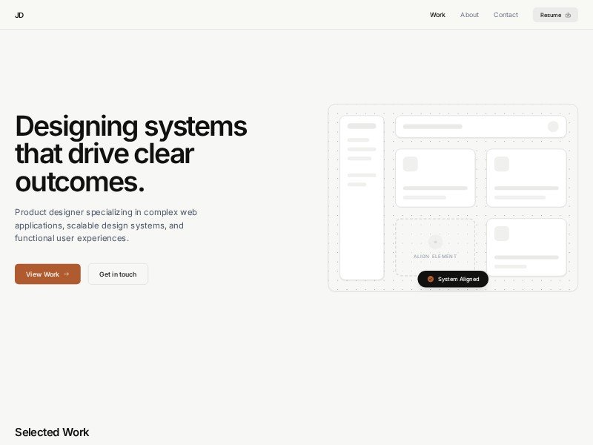The height and width of the screenshot is (445, 593).
Task: Click the mockup sidebar panel
Action: click(362, 222)
